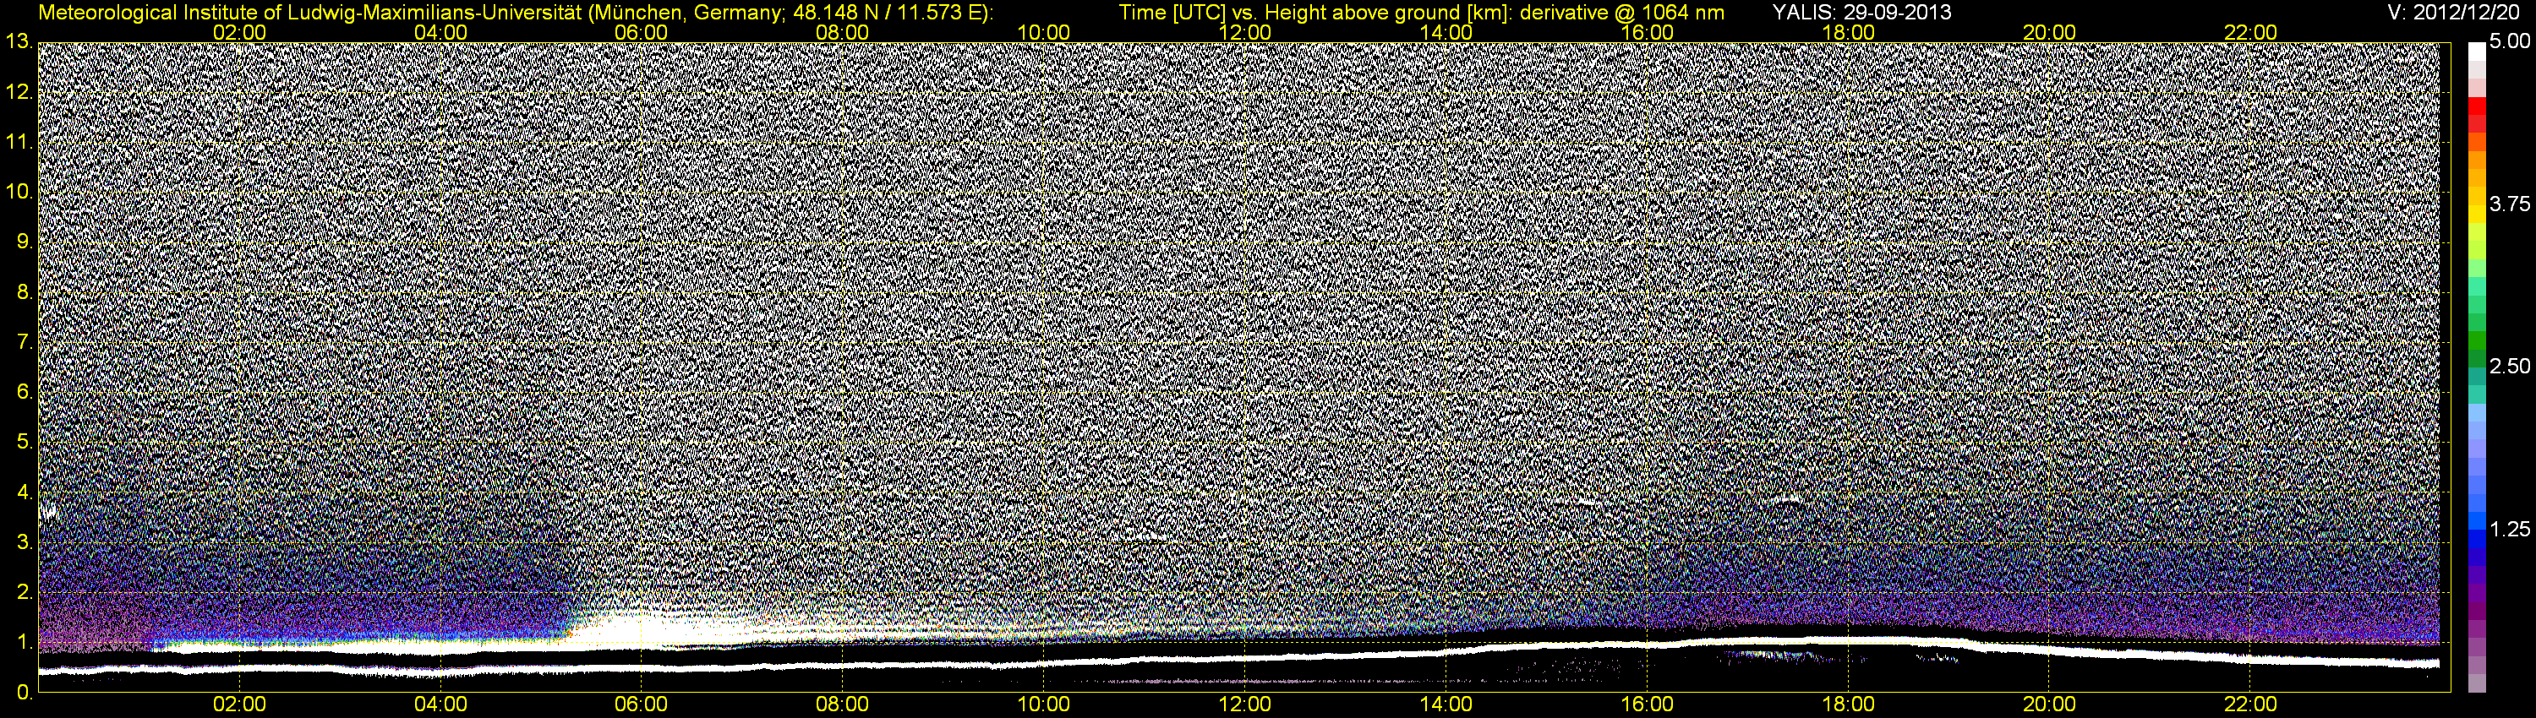The width and height of the screenshot is (2536, 718).
Task: Click the 16:00 label on the top time axis
Action: point(1647,32)
